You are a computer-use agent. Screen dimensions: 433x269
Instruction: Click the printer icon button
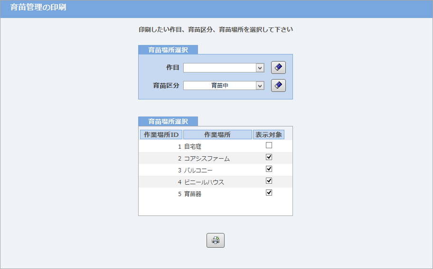[216, 241]
